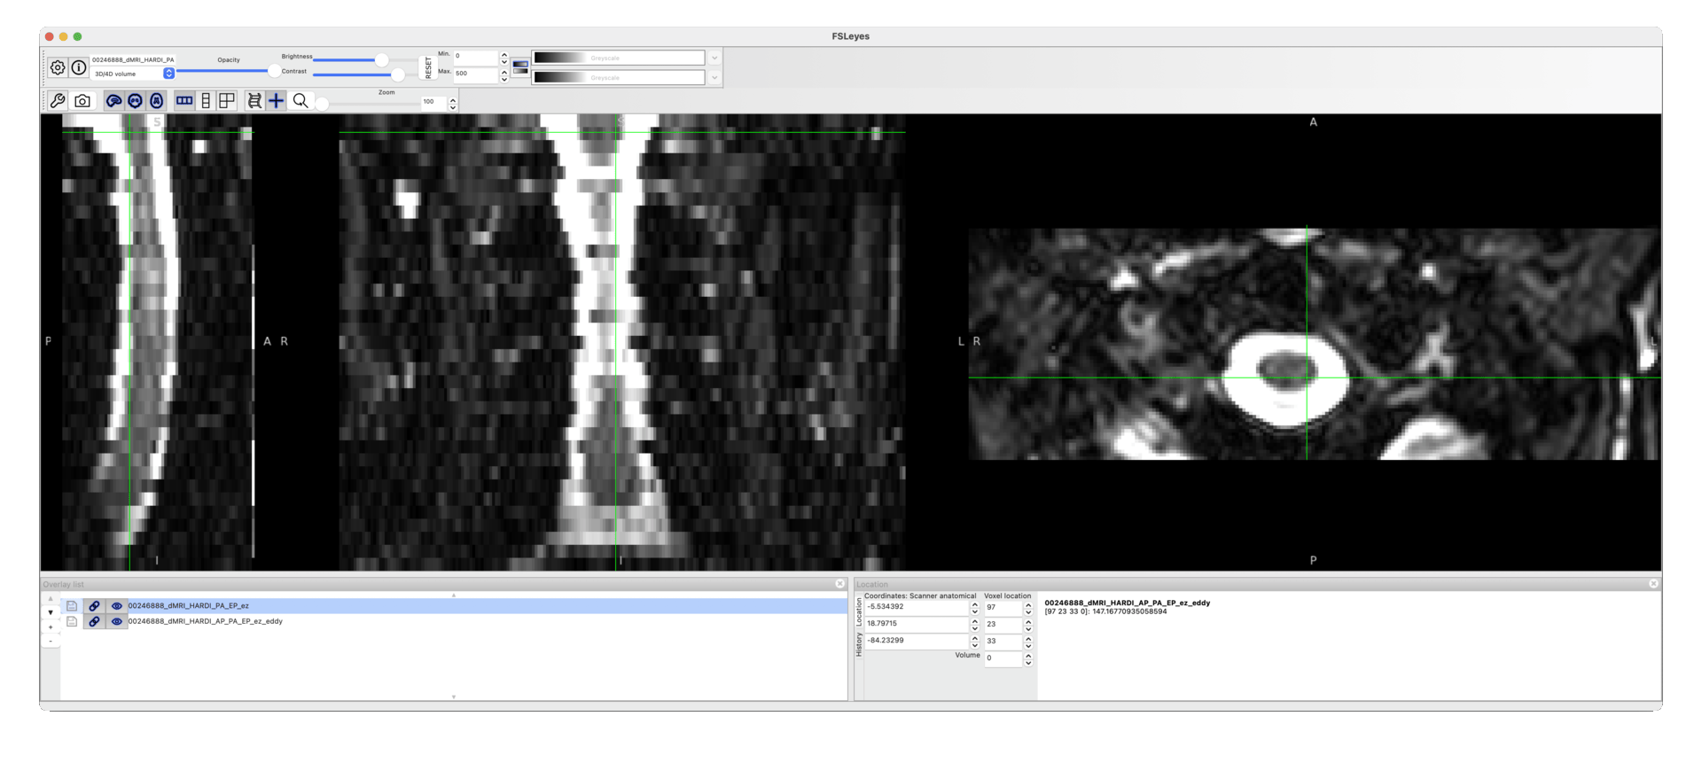Open view settings with the wrench icon
The image size is (1702, 763).
point(58,101)
